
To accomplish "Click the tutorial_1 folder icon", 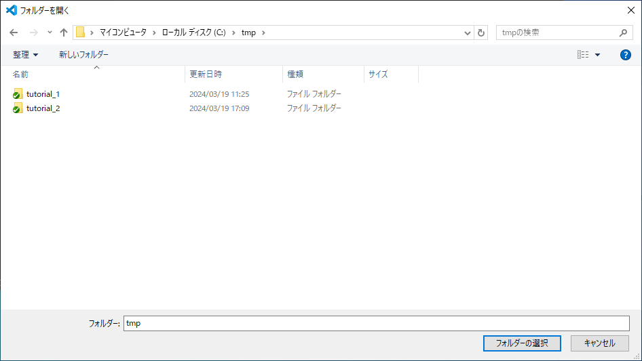I will click(x=17, y=94).
